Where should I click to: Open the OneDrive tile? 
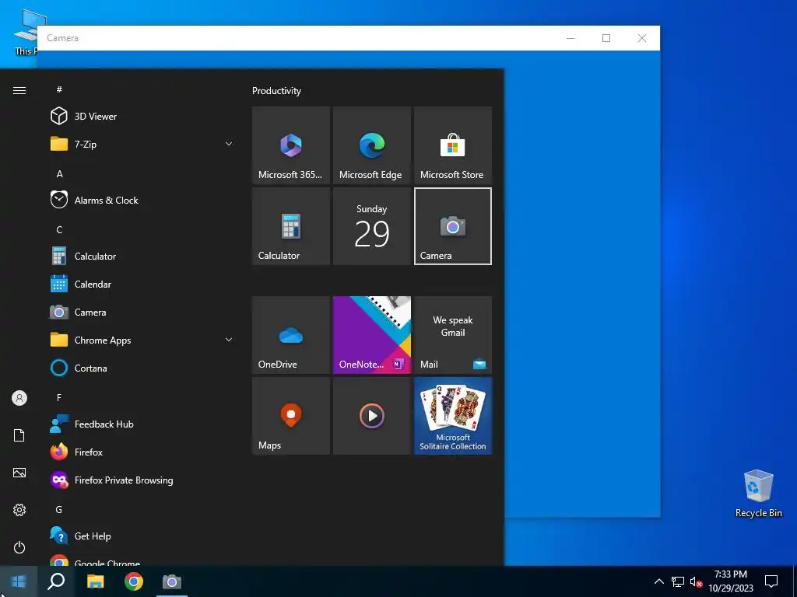(x=291, y=335)
